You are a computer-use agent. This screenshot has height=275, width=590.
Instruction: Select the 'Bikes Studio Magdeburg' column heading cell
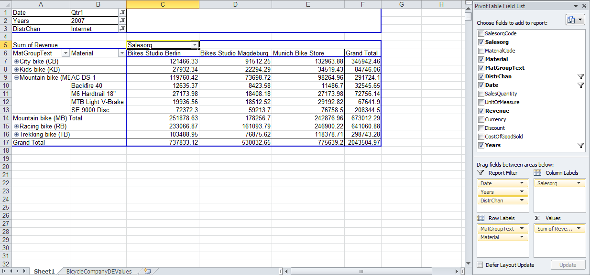[x=236, y=53]
